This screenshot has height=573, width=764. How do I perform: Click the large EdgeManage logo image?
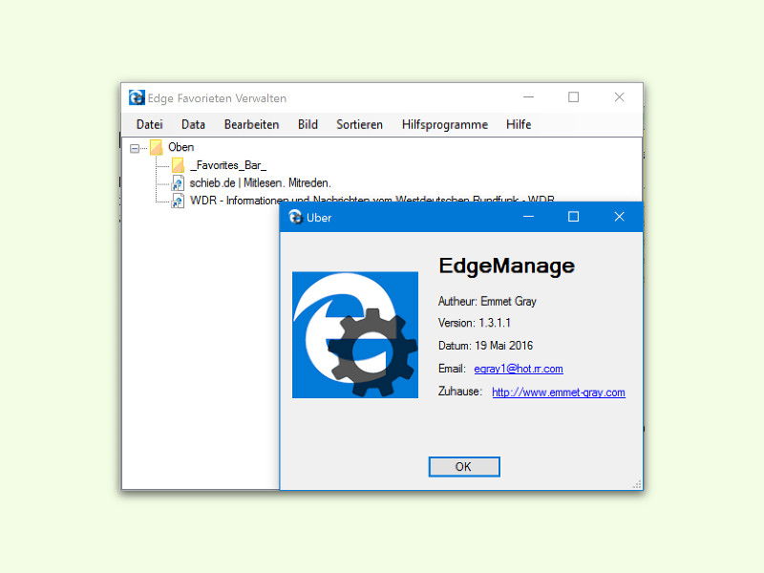coord(355,335)
